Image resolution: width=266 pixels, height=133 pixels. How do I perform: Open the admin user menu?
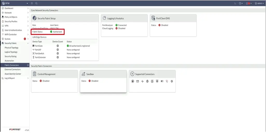click(x=259, y=3)
